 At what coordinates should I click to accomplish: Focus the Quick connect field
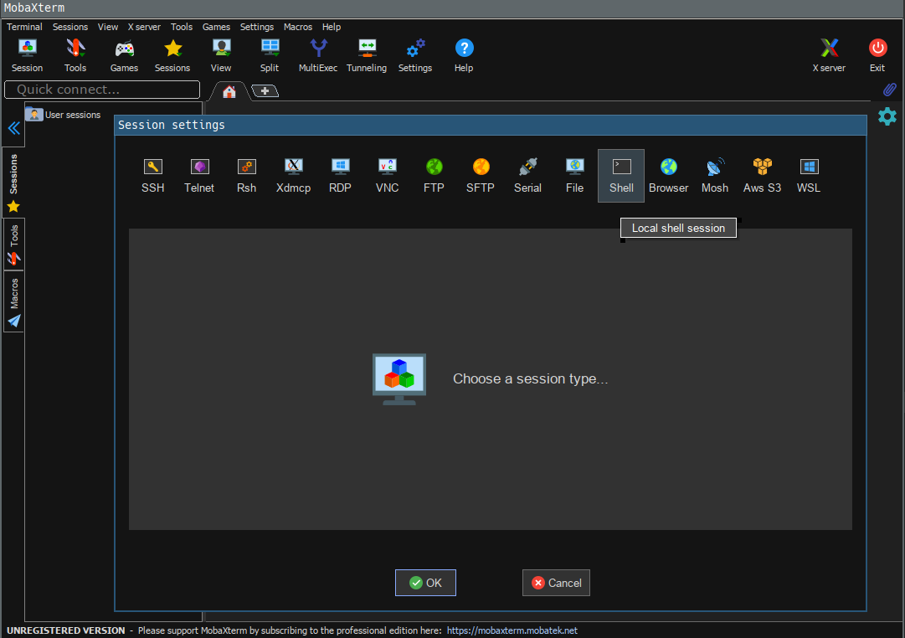click(102, 90)
